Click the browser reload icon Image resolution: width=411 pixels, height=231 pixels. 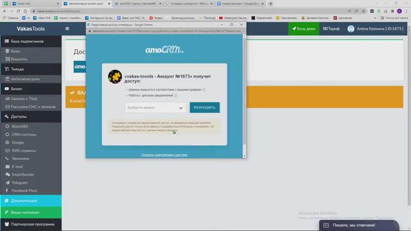coord(19,11)
